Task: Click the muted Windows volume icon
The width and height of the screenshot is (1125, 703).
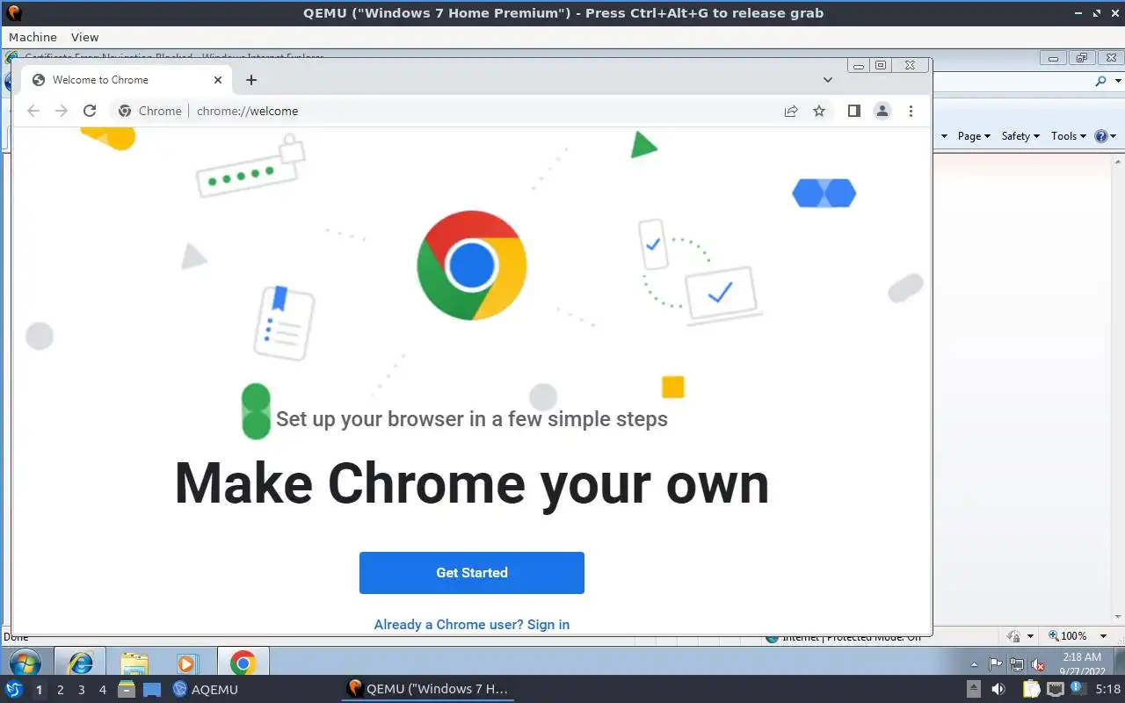Action: pyautogui.click(x=1038, y=665)
